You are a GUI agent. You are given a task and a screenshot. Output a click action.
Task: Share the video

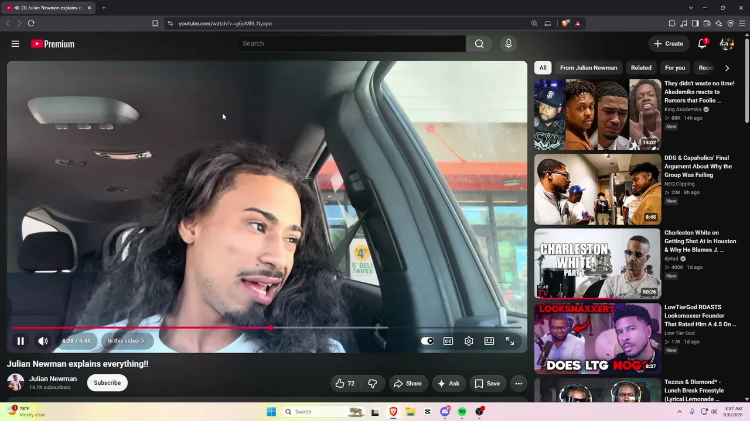(408, 384)
